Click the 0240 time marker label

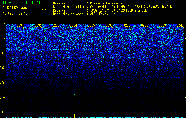[180, 25]
